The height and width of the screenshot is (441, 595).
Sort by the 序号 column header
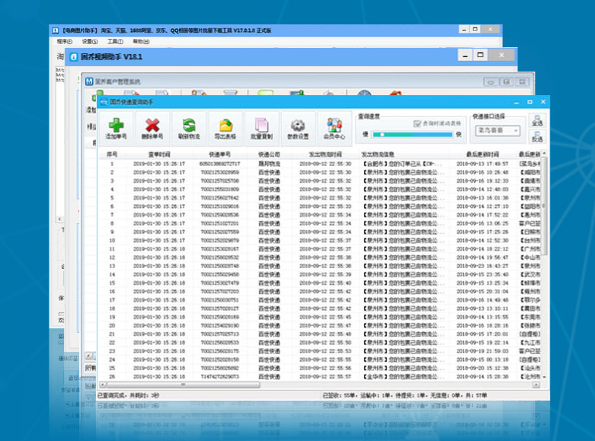112,155
